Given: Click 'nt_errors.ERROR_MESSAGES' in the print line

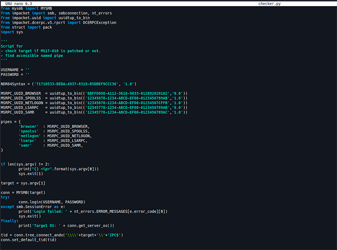Looking at the screenshot, I should 101,212.
